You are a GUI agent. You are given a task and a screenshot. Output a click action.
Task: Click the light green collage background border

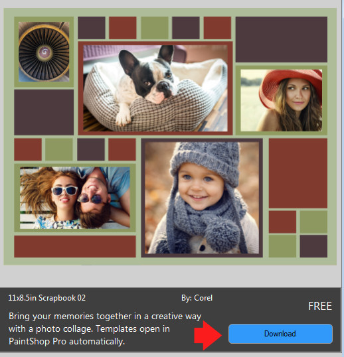click(x=170, y=261)
